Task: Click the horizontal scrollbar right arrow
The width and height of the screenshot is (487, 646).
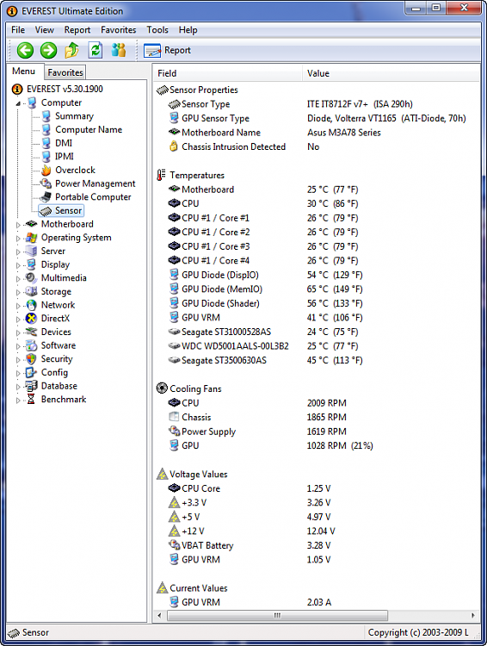Action: 473,616
